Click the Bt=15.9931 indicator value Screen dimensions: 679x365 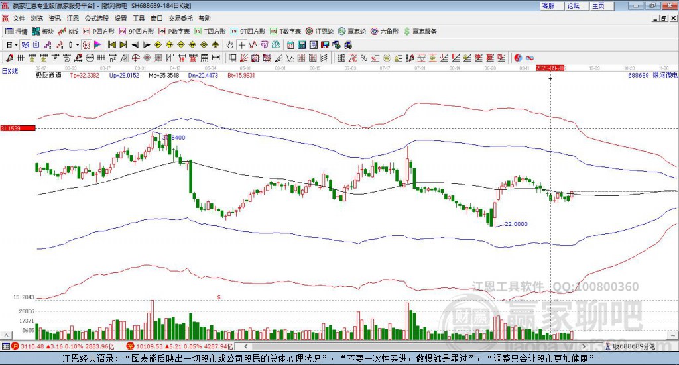241,76
